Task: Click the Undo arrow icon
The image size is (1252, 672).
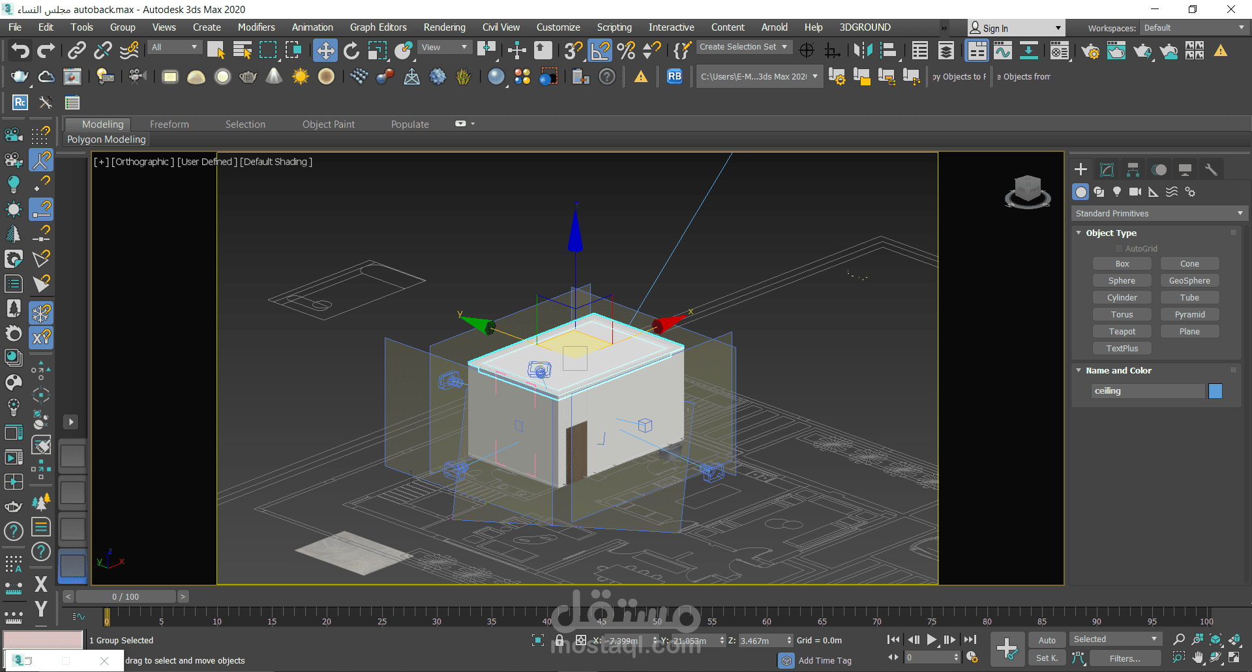Action: tap(20, 50)
